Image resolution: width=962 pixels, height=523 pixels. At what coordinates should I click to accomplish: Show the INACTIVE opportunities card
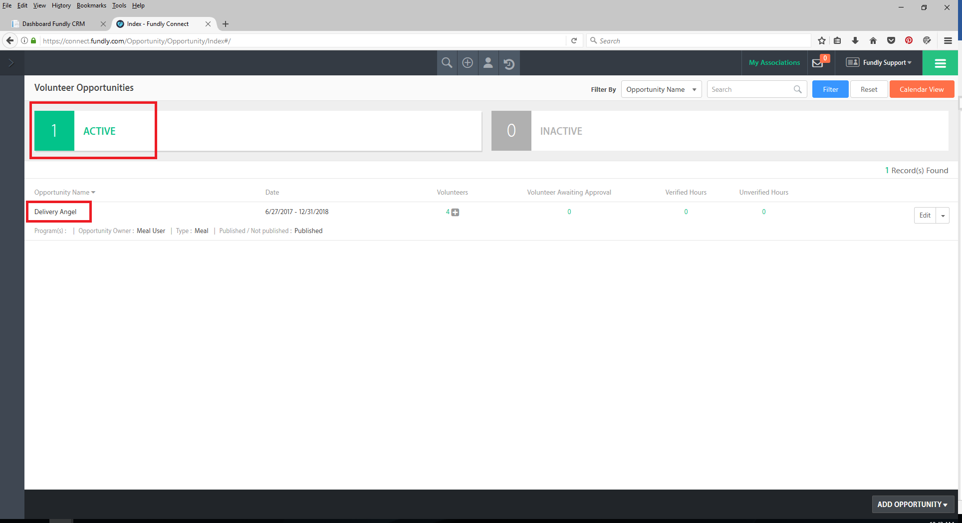720,131
